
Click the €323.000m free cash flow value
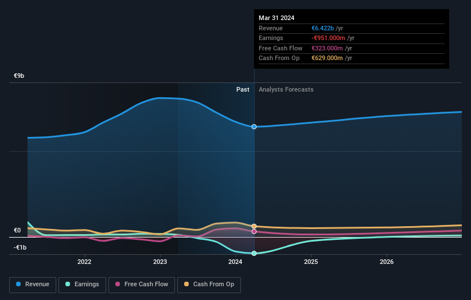[x=327, y=48]
